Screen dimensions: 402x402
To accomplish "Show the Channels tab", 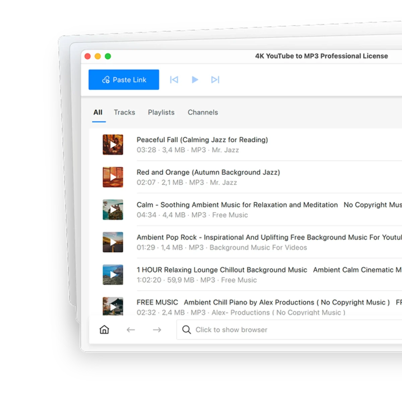I will [203, 112].
